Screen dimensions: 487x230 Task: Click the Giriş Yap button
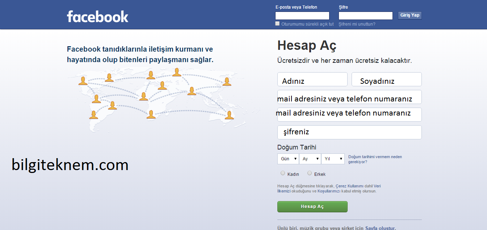410,15
